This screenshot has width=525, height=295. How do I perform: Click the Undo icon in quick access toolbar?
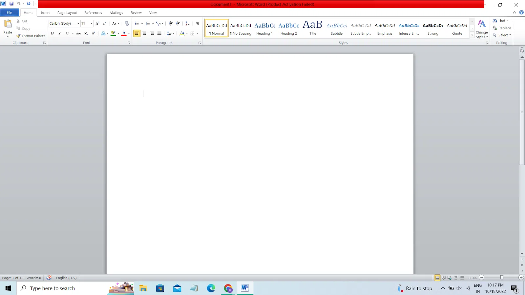(18, 4)
